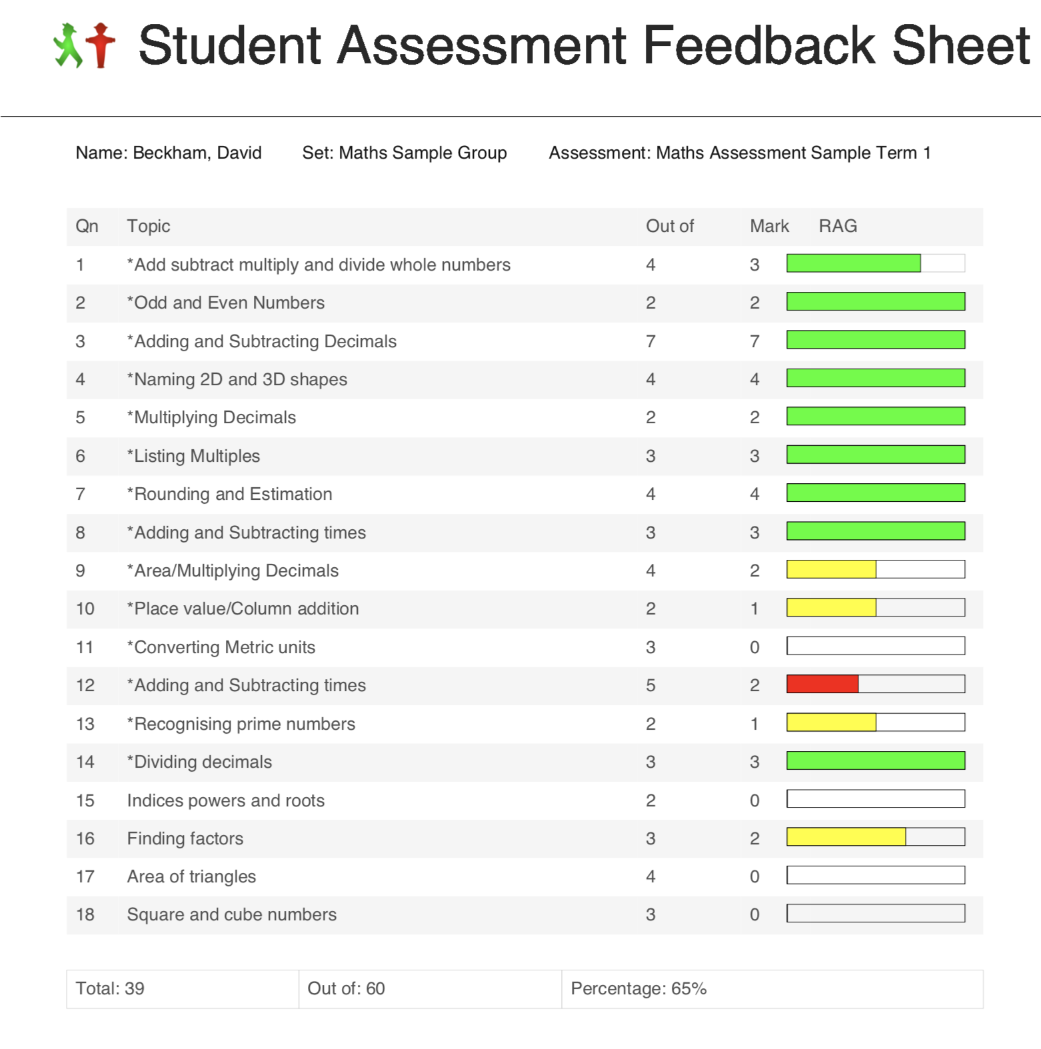This screenshot has width=1041, height=1049.
Task: Click the Mark column header
Action: (x=768, y=226)
